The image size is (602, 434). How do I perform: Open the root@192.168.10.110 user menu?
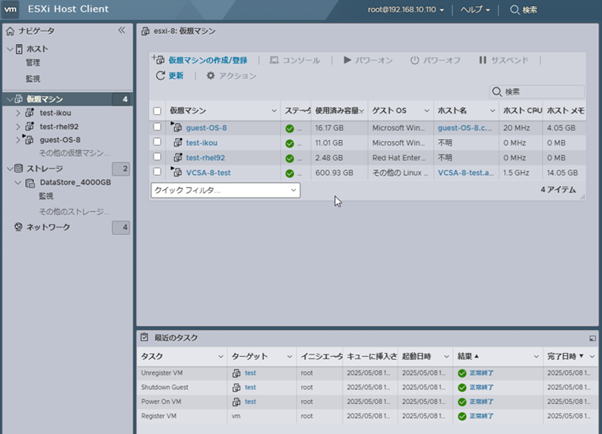406,9
